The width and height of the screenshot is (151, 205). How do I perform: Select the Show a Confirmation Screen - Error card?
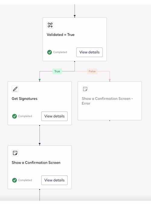coord(110,101)
